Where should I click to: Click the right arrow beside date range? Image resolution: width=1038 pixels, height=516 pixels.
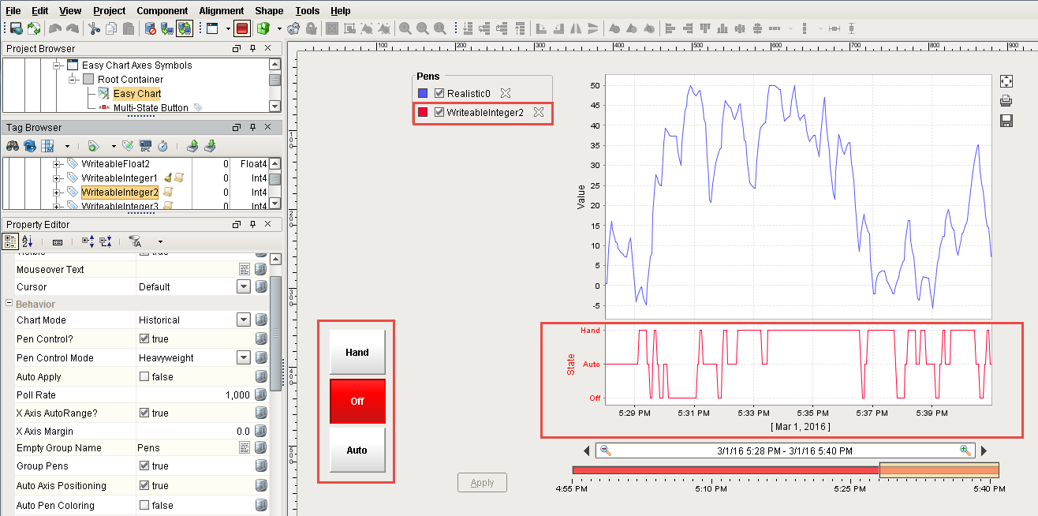984,451
